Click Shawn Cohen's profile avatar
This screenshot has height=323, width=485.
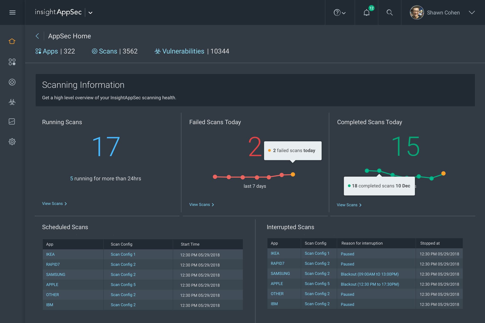(417, 12)
